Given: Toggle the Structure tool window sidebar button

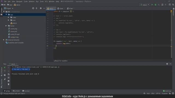Looking at the screenshot, I should pos(1,72).
